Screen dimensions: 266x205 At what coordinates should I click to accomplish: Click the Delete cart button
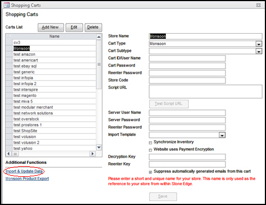93,28
